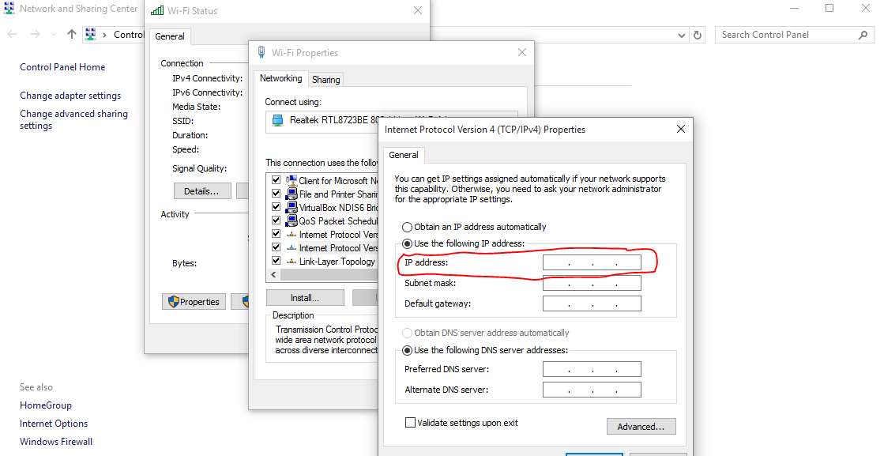The height and width of the screenshot is (456, 884).
Task: Click the Details... button
Action: 201,191
